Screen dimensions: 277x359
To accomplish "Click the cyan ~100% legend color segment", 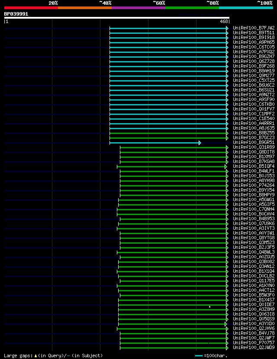I will point(246,8).
